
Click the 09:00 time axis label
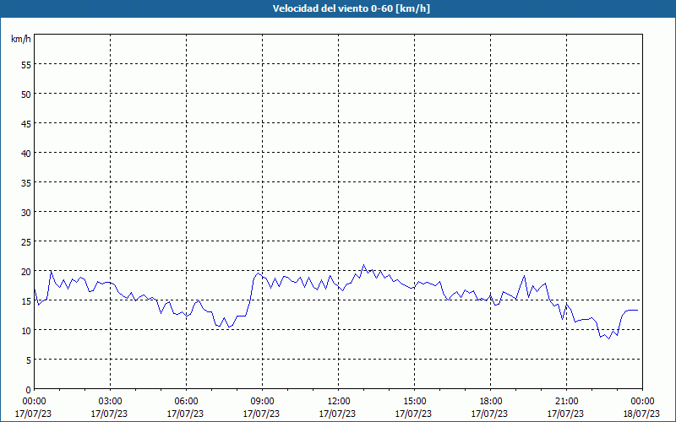pos(262,402)
